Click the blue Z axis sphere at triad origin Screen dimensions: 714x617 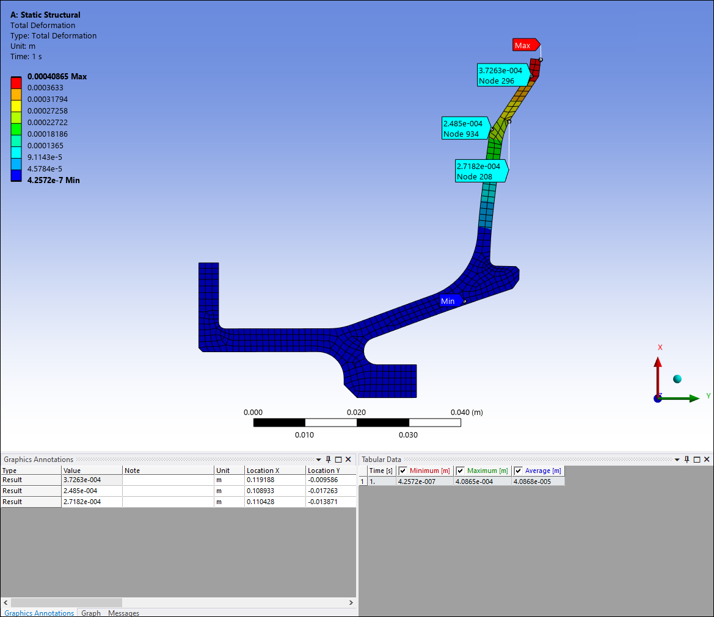658,399
